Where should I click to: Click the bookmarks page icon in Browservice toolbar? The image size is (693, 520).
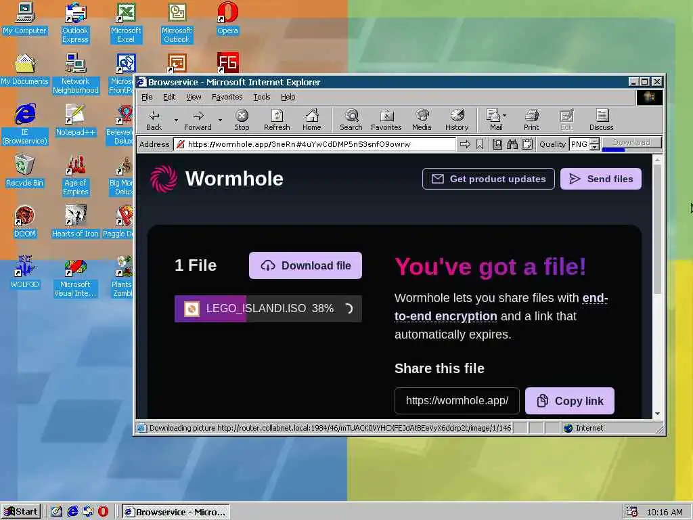click(497, 144)
